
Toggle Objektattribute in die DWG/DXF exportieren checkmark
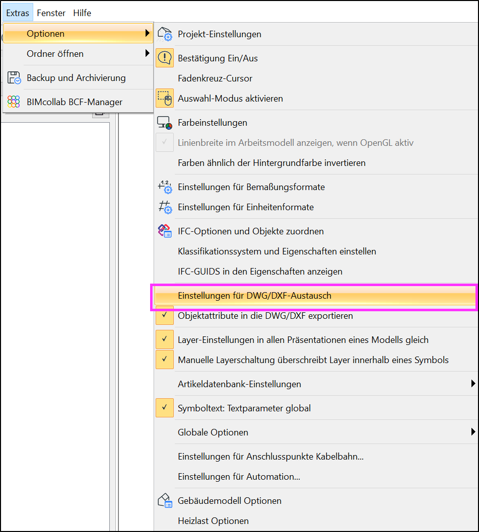point(165,316)
